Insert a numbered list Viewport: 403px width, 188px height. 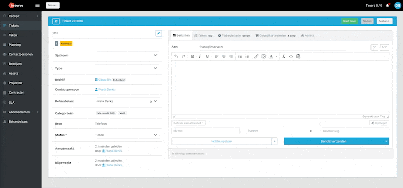click(247, 56)
